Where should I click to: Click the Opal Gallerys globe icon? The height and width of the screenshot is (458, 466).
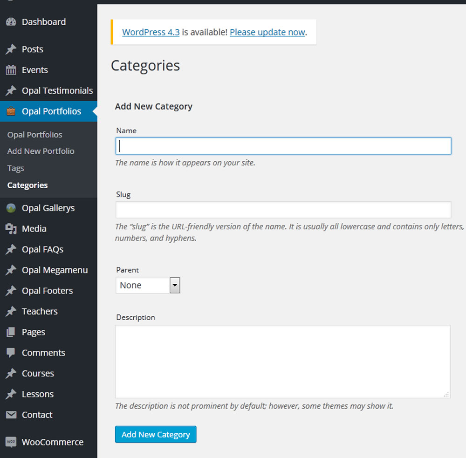tap(11, 208)
